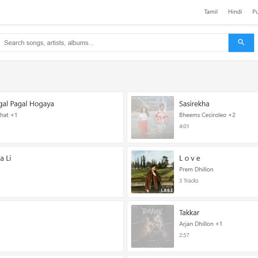This screenshot has height=258, width=258.
Task: Open the Pagal Pagal Hogaya song title
Action: (x=27, y=104)
